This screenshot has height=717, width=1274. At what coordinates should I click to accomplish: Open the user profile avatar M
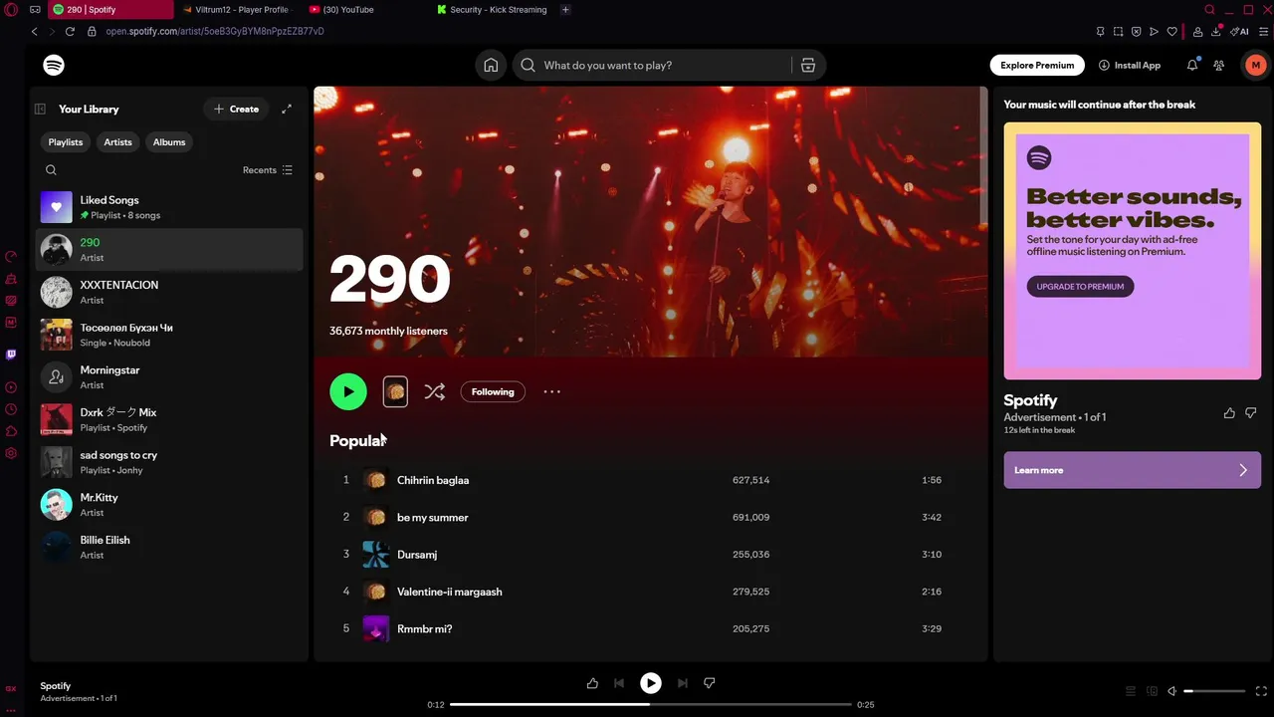tap(1255, 65)
